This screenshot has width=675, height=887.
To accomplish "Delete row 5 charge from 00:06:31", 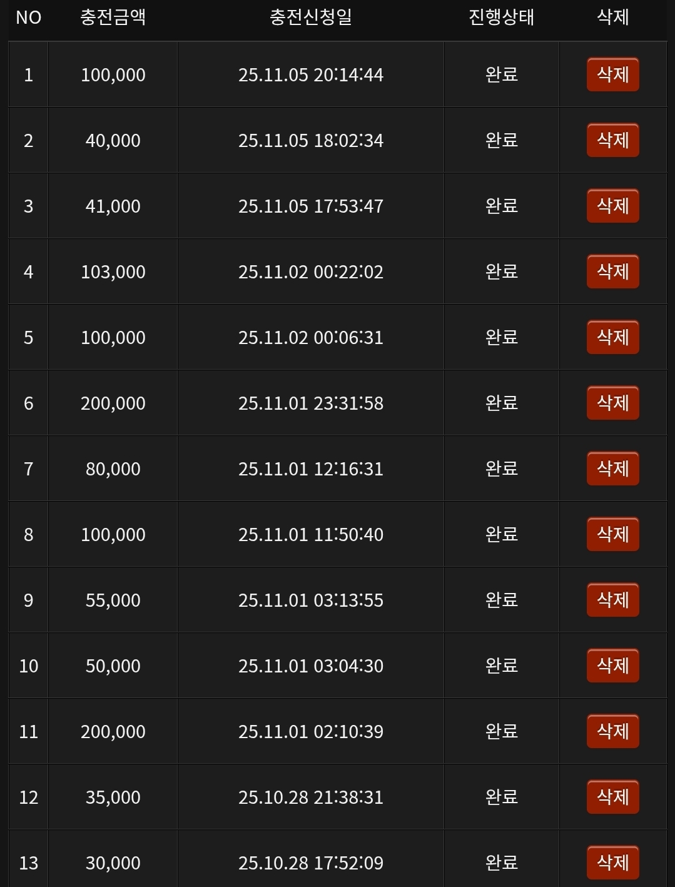I will [612, 338].
